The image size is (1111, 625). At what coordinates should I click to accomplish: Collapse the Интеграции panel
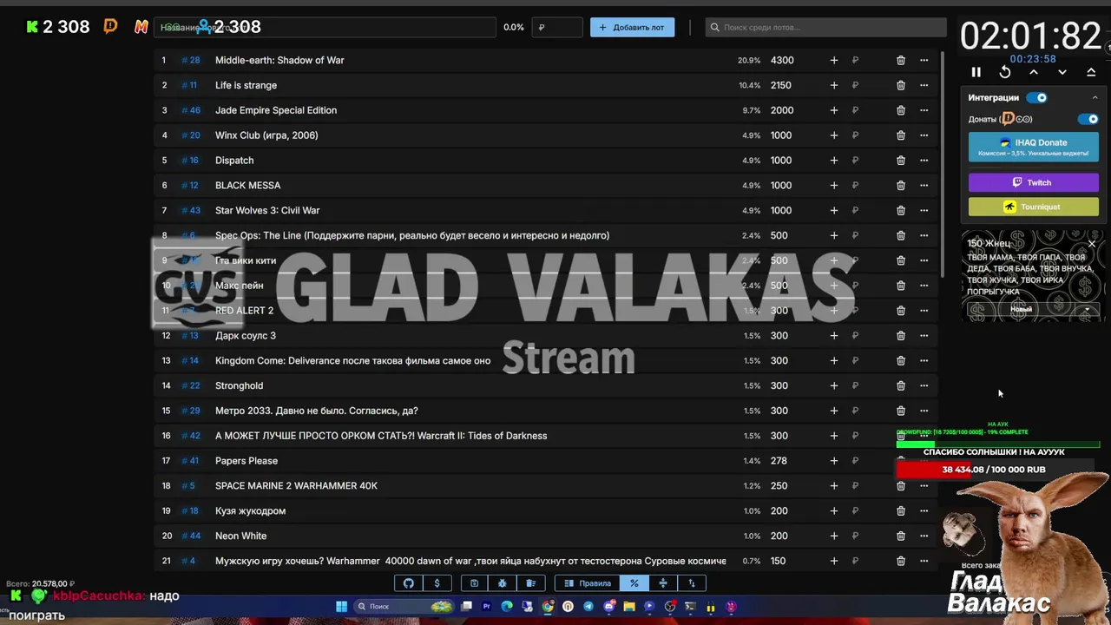click(1095, 98)
